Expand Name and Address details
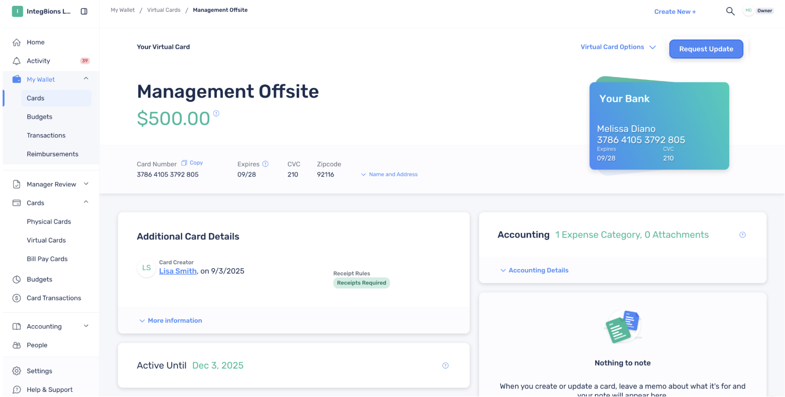The image size is (785, 397). (x=389, y=174)
